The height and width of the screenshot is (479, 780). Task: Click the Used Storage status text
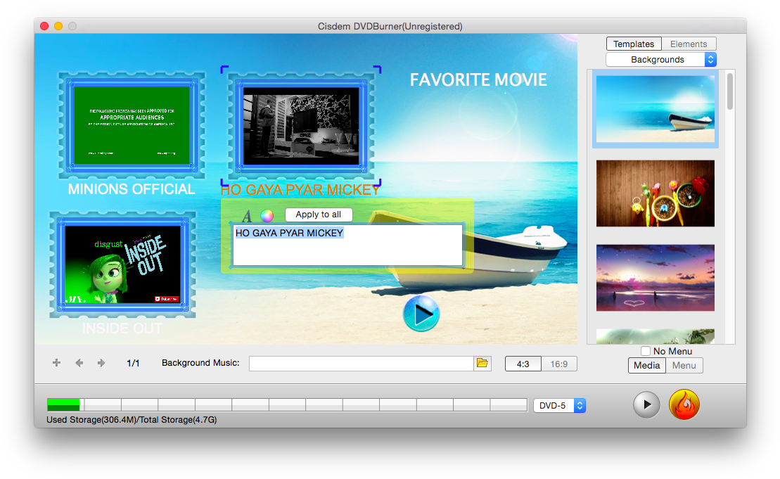[132, 419]
